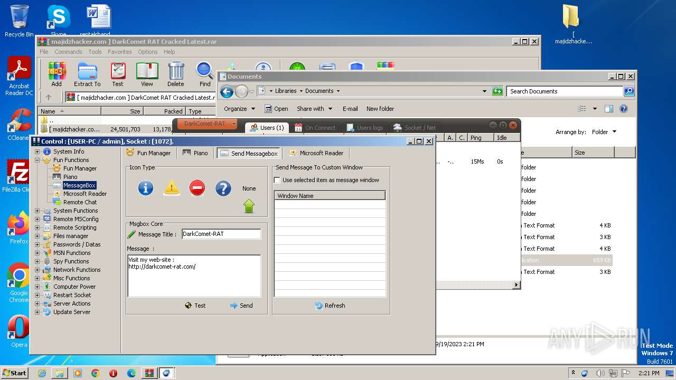Select Misc Functions tree item
Viewport: 676px width, 380px height.
click(71, 278)
